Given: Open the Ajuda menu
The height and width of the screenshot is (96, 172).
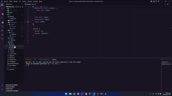Looking at the screenshot, I should [41, 1].
